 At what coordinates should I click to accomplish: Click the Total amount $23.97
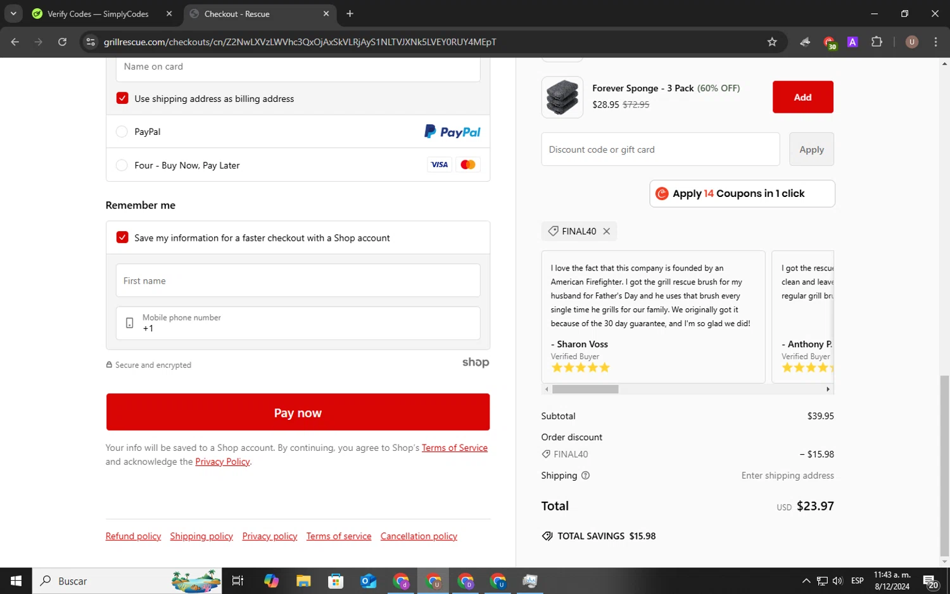[815, 506]
